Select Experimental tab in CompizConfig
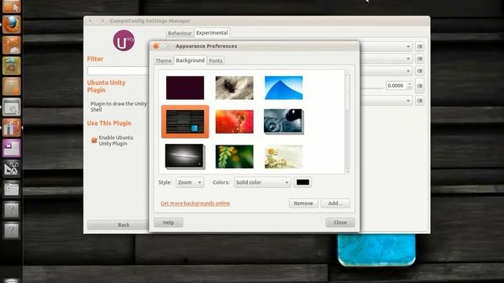504x283 pixels. [212, 33]
